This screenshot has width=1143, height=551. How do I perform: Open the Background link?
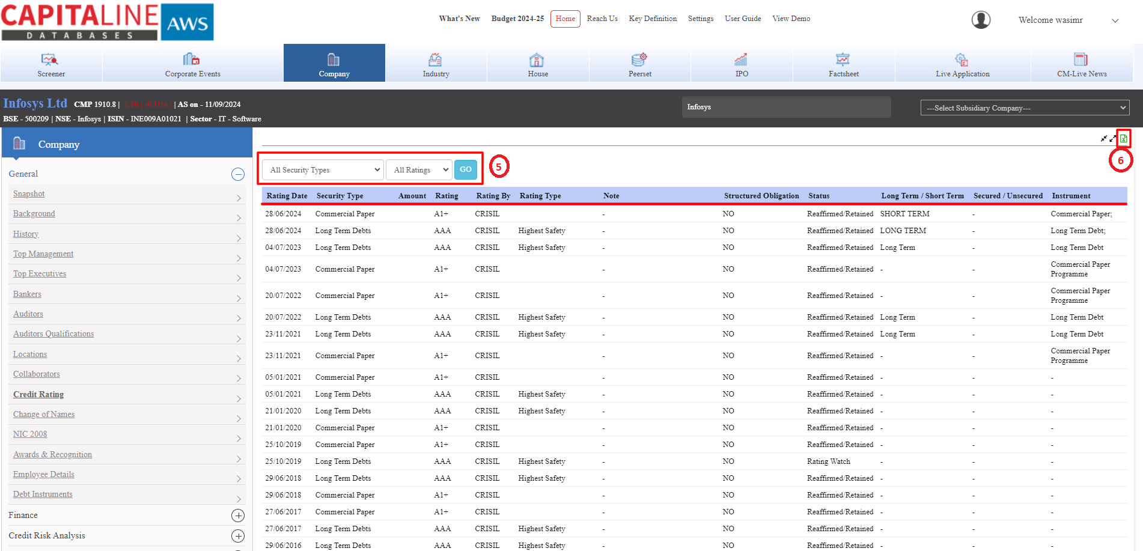click(x=34, y=213)
